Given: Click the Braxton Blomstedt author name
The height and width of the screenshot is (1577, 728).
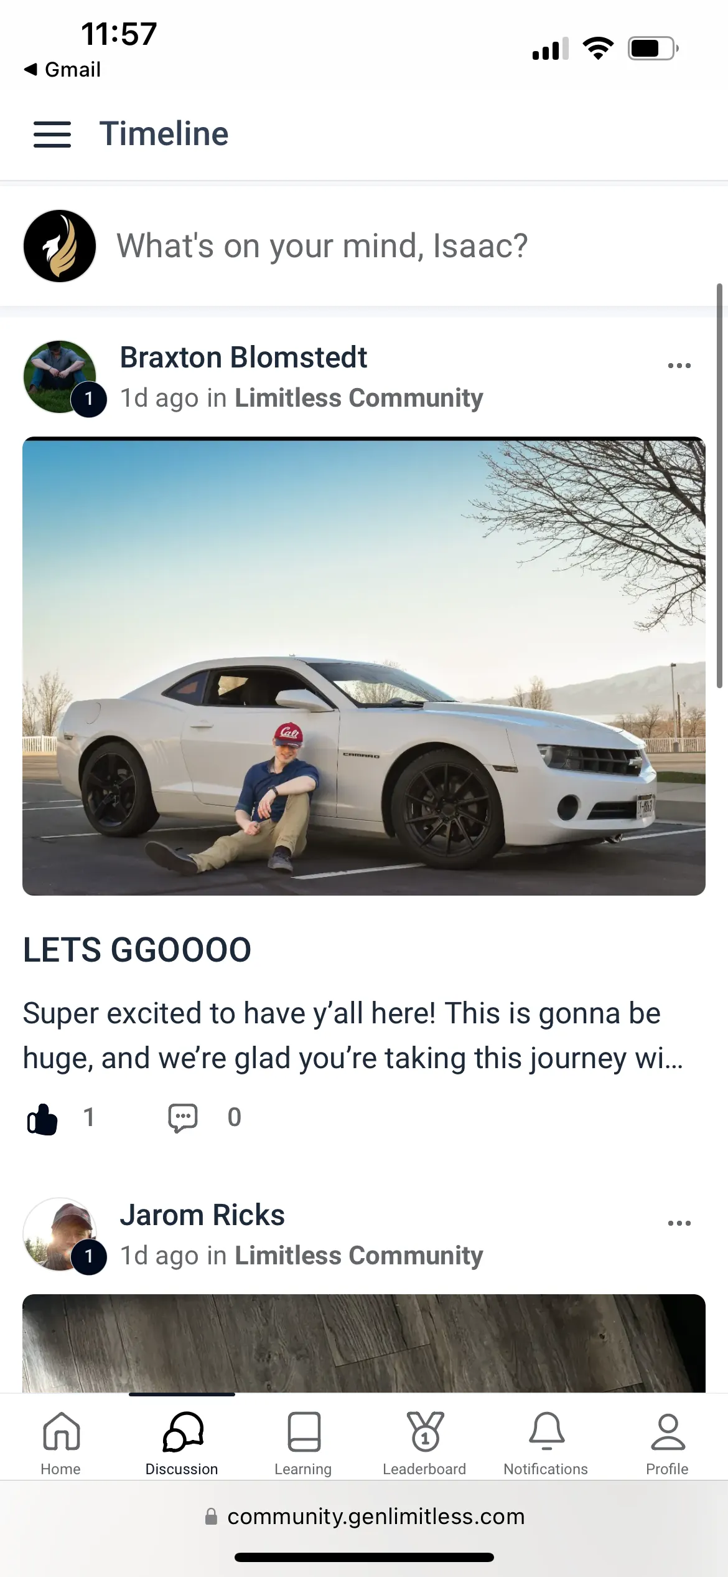Looking at the screenshot, I should pos(243,358).
